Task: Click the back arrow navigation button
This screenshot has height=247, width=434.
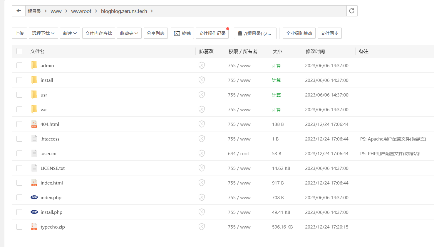Action: click(19, 11)
